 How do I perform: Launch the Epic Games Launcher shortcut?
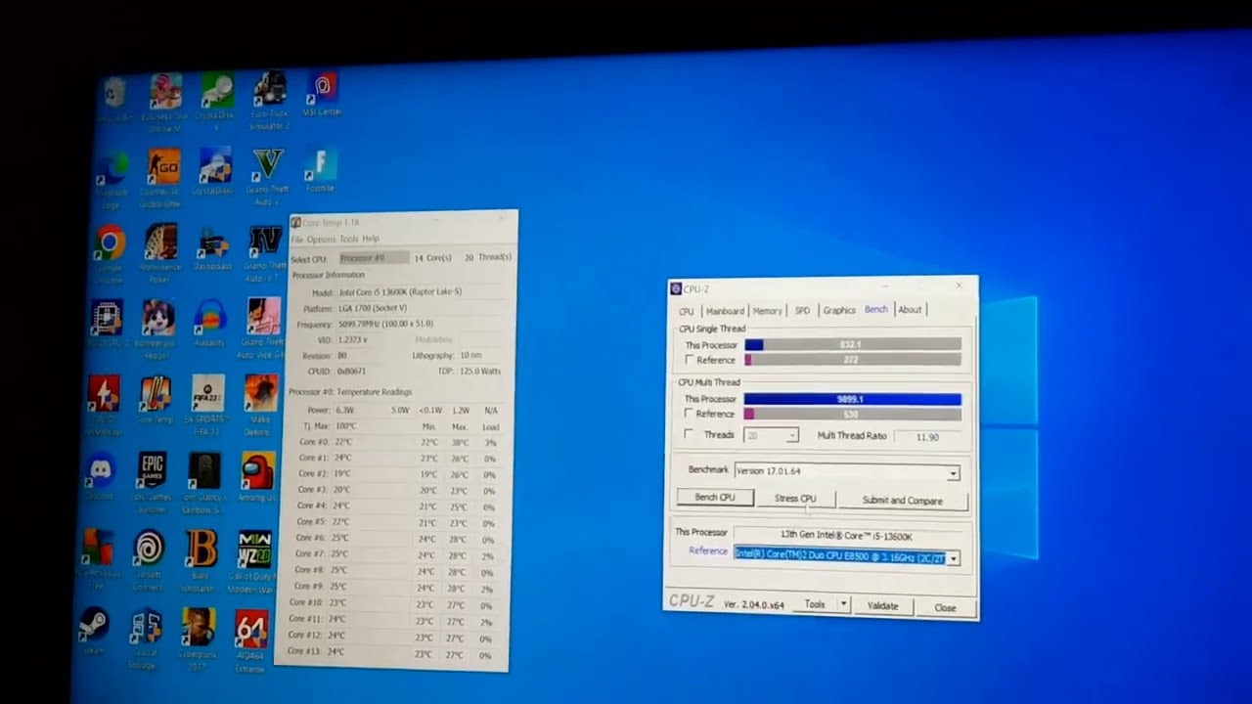[152, 481]
